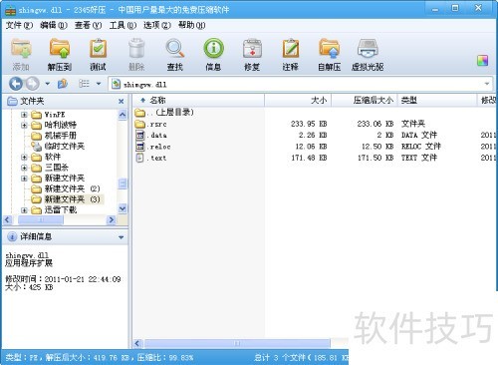Click the 171.48 KB size value
Image resolution: width=498 pixels, height=365 pixels.
tap(309, 158)
